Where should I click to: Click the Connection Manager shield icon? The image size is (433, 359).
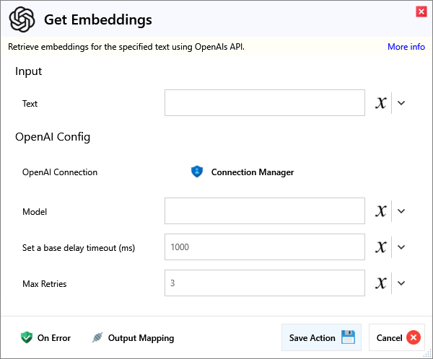point(197,172)
